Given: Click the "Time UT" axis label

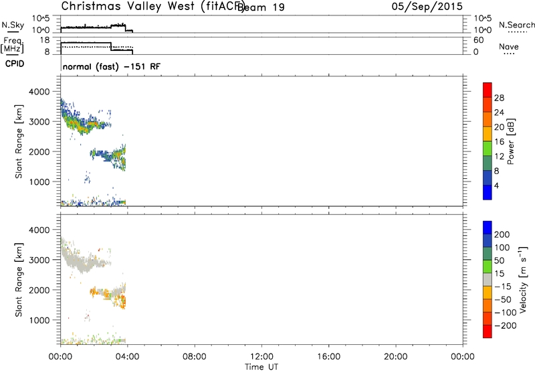Looking at the screenshot, I should 261,367.
